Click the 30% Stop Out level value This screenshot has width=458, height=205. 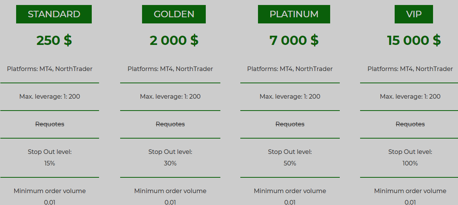click(x=170, y=164)
